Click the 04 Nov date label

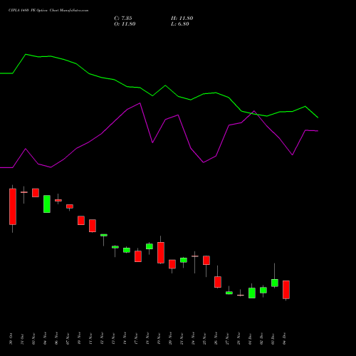click(45, 339)
